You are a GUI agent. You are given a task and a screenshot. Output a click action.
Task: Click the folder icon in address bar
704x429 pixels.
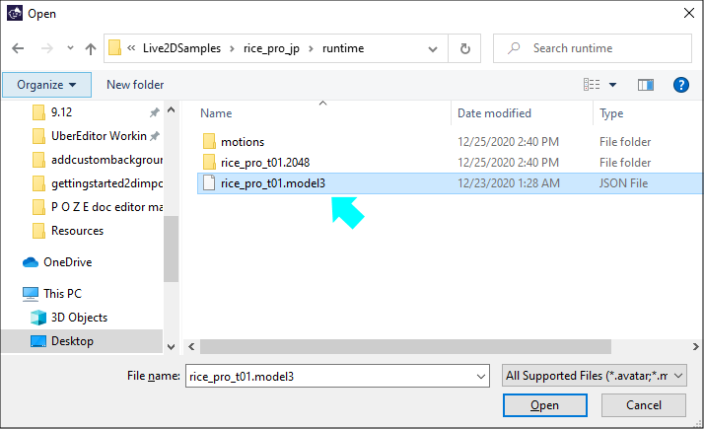pyautogui.click(x=115, y=48)
